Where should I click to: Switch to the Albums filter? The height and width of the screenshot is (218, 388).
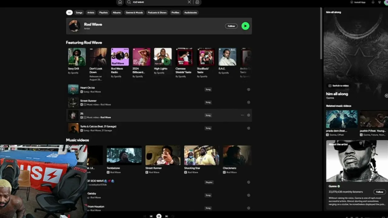tap(117, 12)
